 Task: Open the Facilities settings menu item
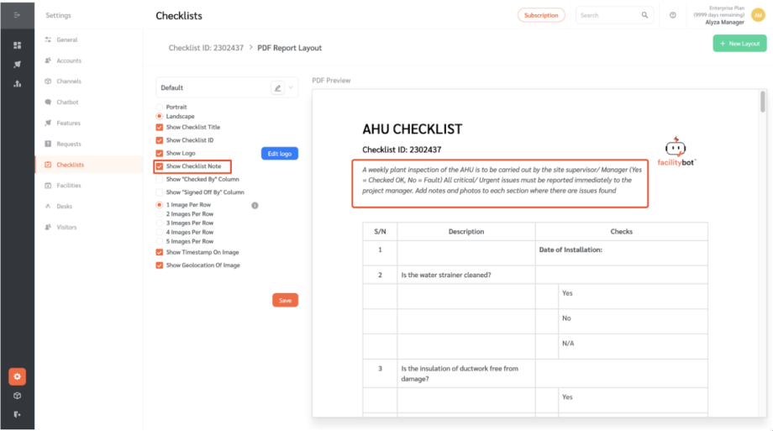(x=69, y=186)
